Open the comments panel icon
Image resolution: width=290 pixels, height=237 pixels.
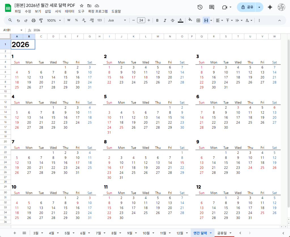click(212, 7)
